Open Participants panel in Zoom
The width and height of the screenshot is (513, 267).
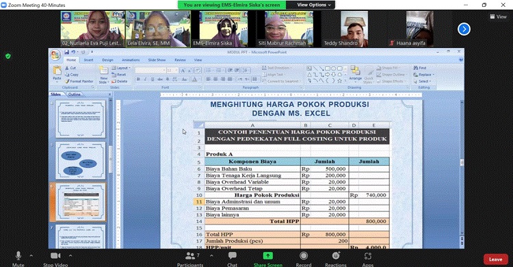point(190,259)
